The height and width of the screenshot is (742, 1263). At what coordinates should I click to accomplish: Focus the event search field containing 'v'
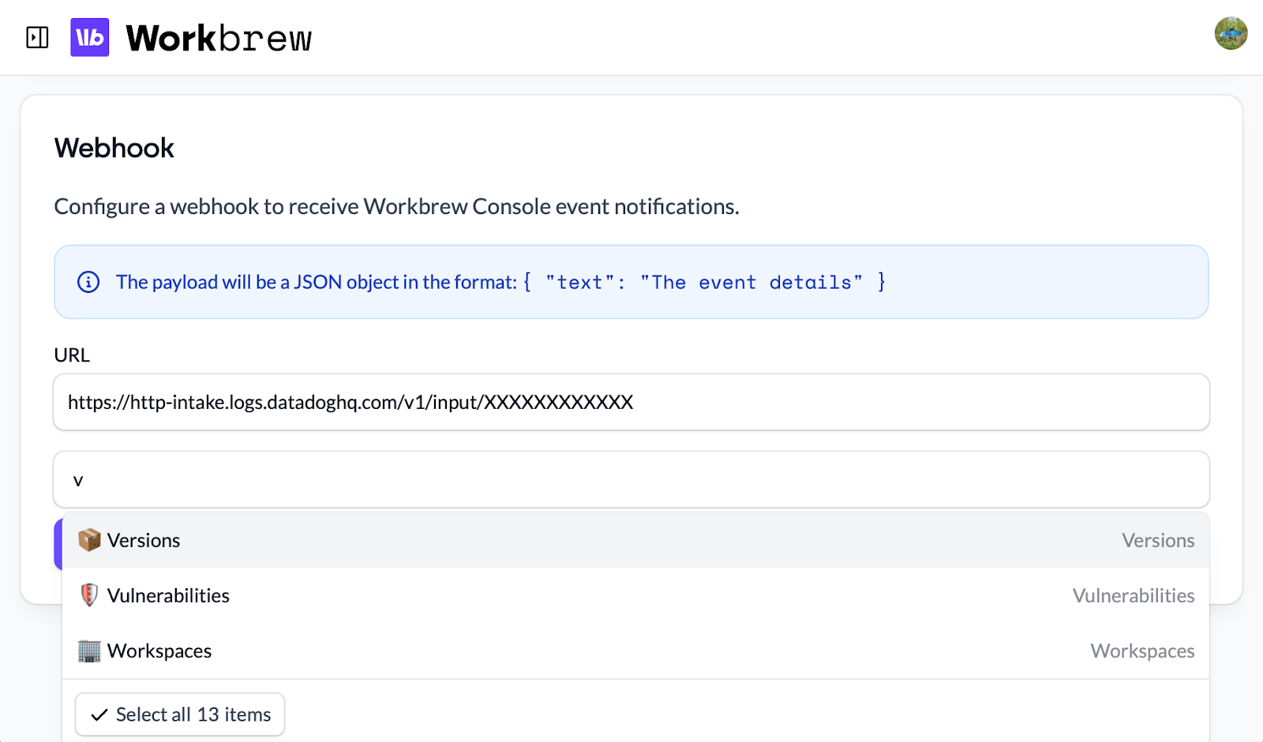[631, 479]
